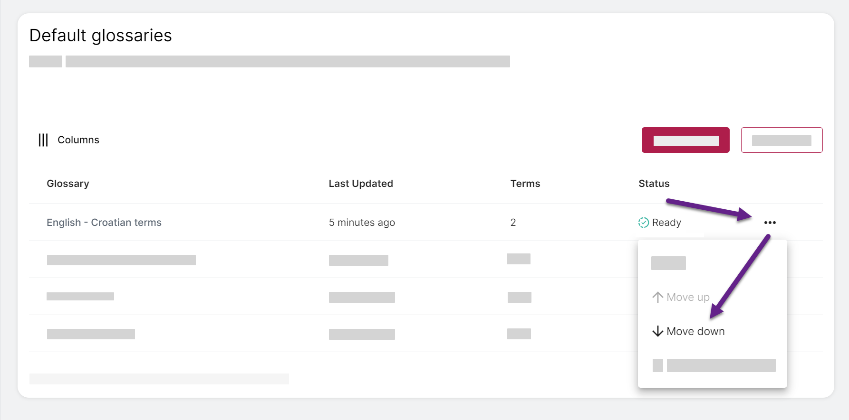Select the terms count '2' cell
The width and height of the screenshot is (849, 420).
(x=513, y=223)
